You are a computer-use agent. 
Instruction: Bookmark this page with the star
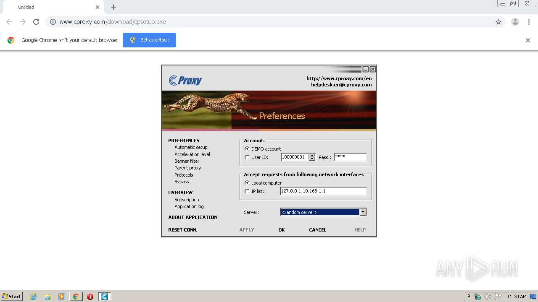498,22
